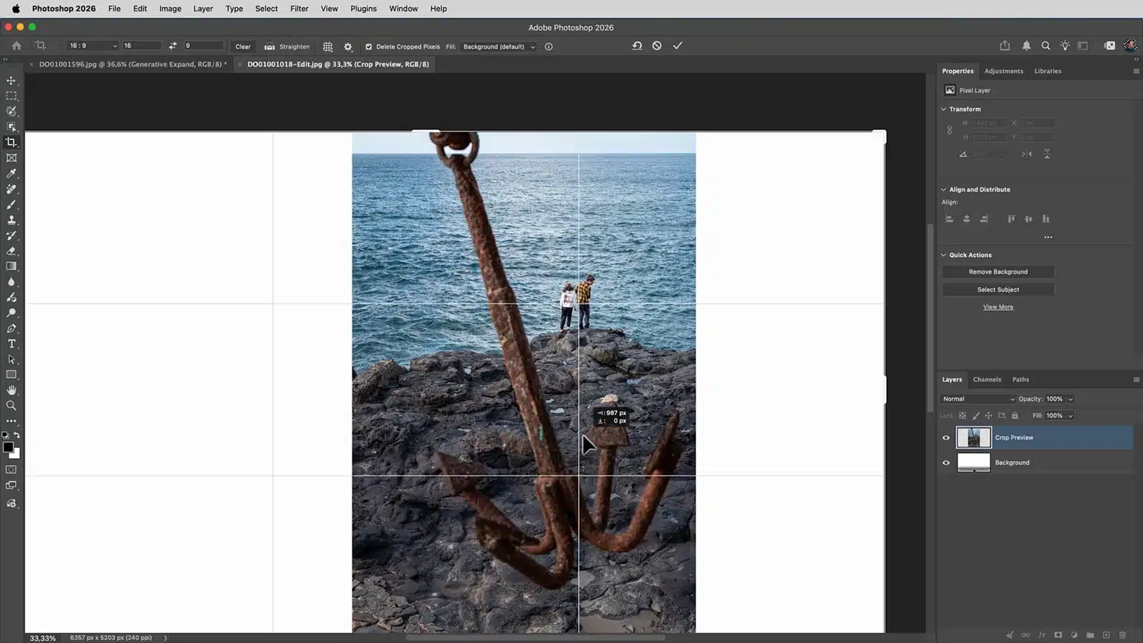The height and width of the screenshot is (643, 1143).
Task: Click the Background layer thumbnail
Action: click(974, 463)
